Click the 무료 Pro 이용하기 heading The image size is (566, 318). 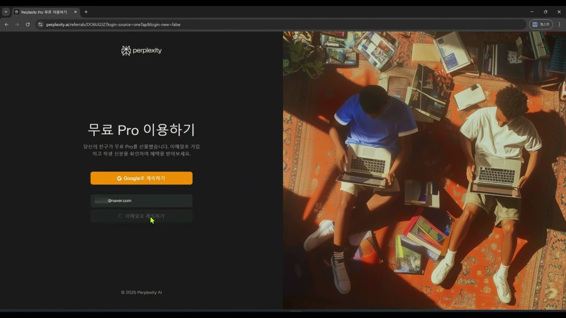tap(141, 129)
